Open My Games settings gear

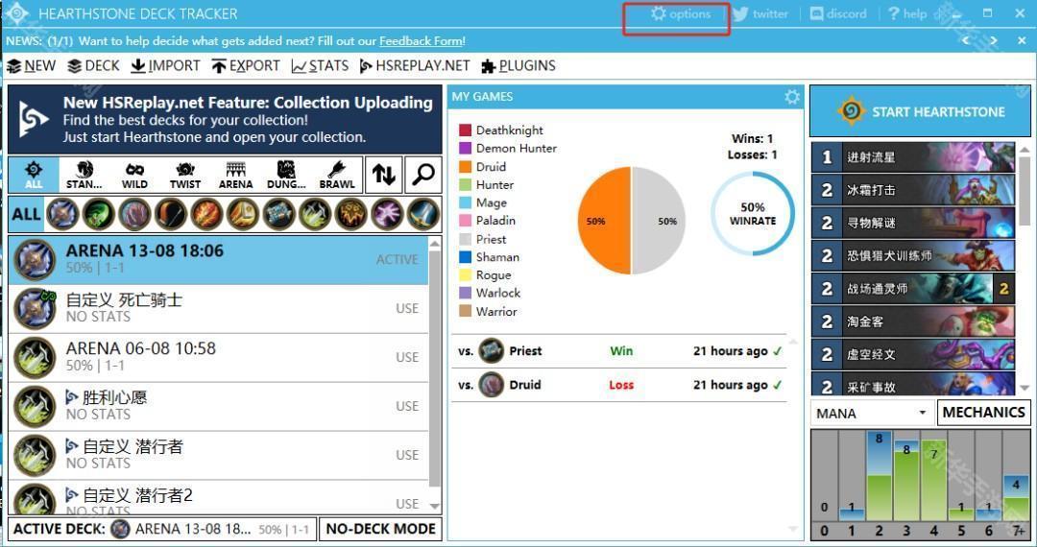click(791, 97)
